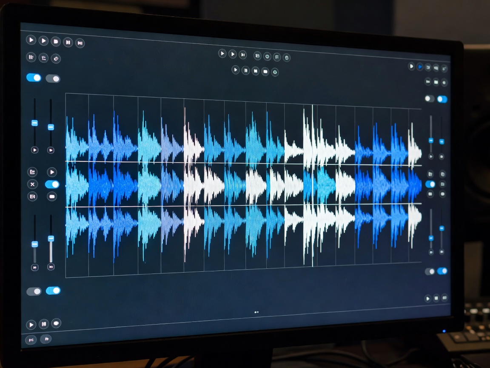
Task: Disable the blue toggle in the right-middle button cluster
Action: 430,184
